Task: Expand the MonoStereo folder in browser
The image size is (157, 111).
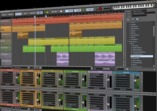Action: [130, 29]
